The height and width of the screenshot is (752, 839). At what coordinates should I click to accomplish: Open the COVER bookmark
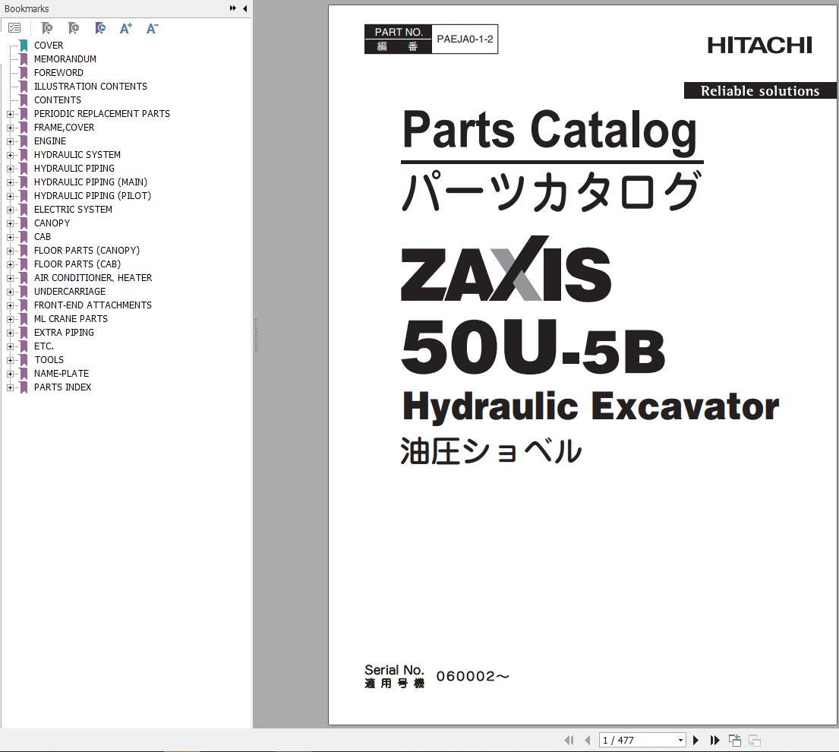[x=49, y=45]
